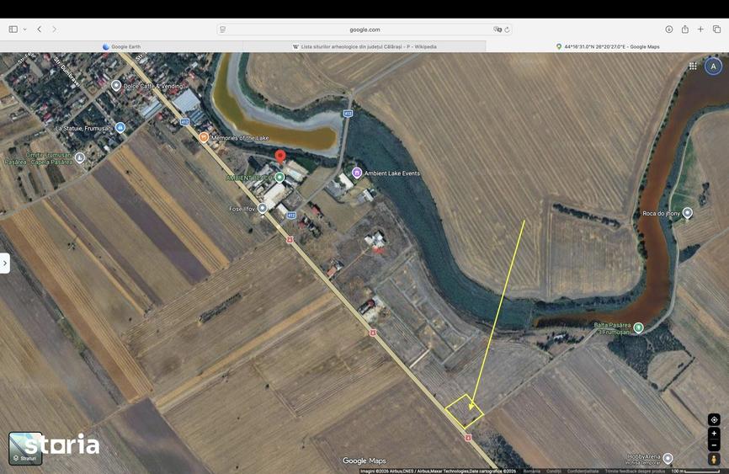This screenshot has height=474, width=729.
Task: Click the Safari share icon
Action: pyautogui.click(x=685, y=29)
